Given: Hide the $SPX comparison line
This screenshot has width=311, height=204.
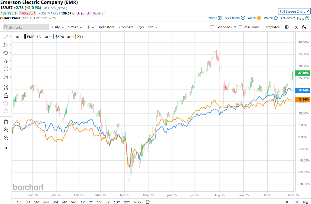Looking at the screenshot, I should [46, 37].
